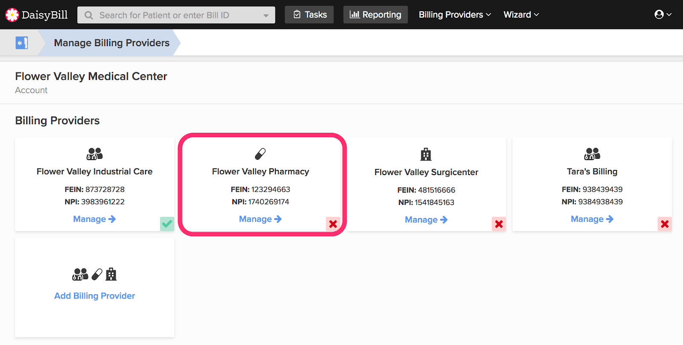Select the Flower Valley Pharmacy card title

[x=260, y=172]
